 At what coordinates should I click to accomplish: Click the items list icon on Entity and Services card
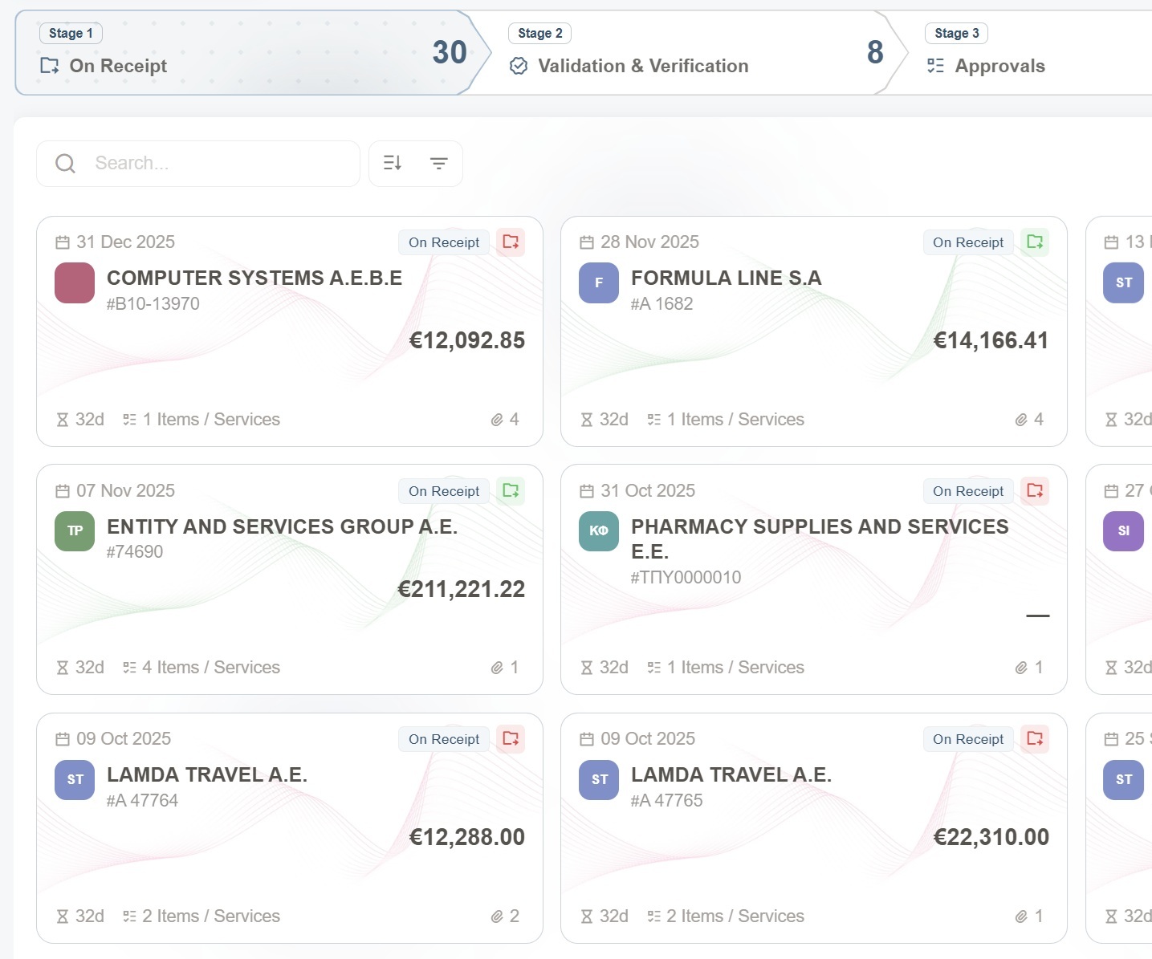[x=129, y=668]
